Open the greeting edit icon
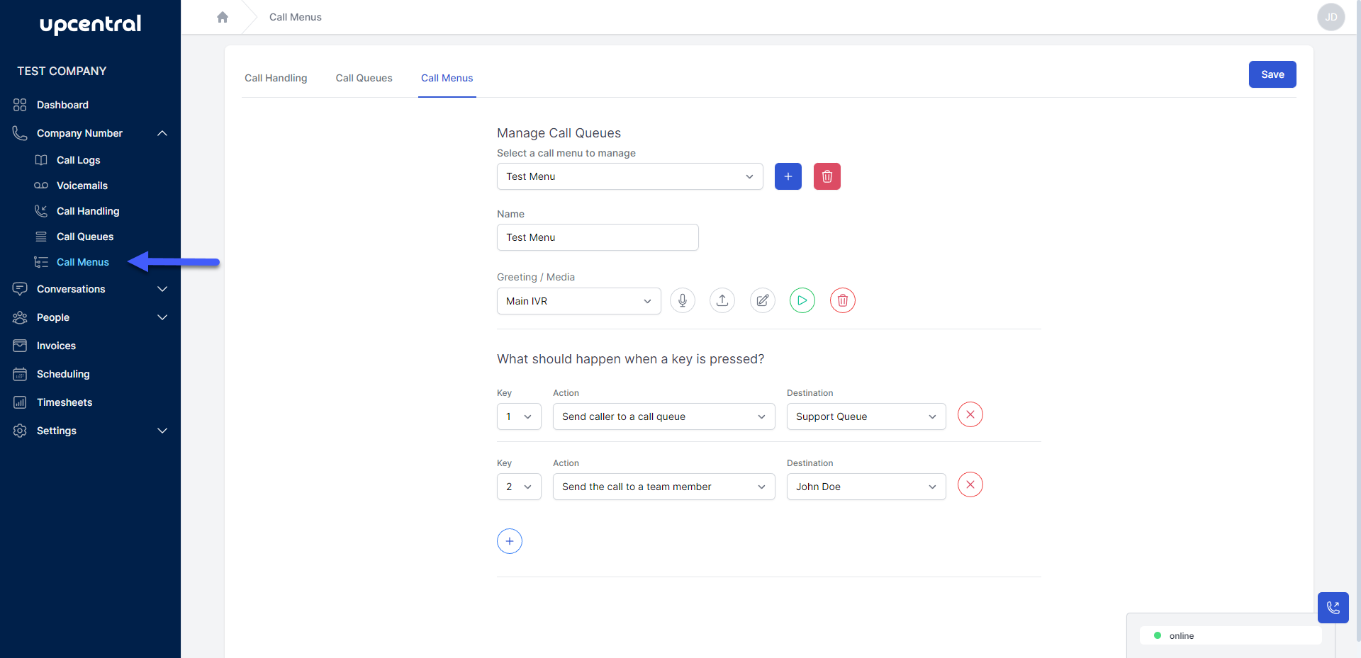 [x=762, y=300]
